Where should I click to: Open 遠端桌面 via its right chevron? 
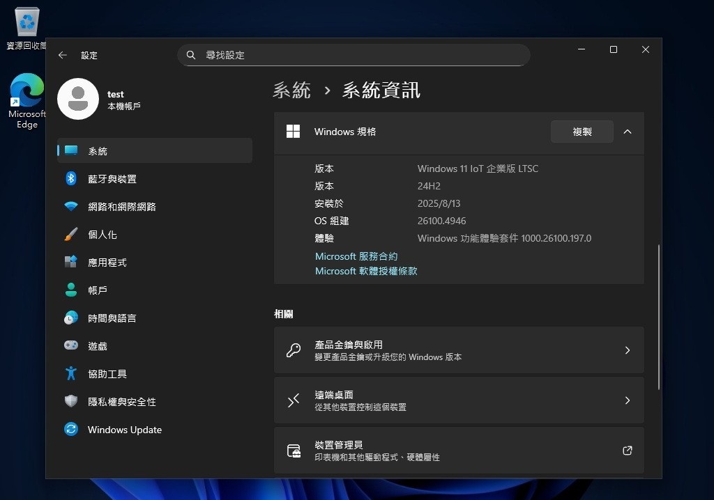[628, 400]
